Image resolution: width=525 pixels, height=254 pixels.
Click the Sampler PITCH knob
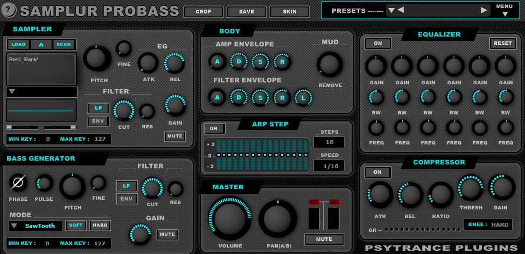(97, 59)
